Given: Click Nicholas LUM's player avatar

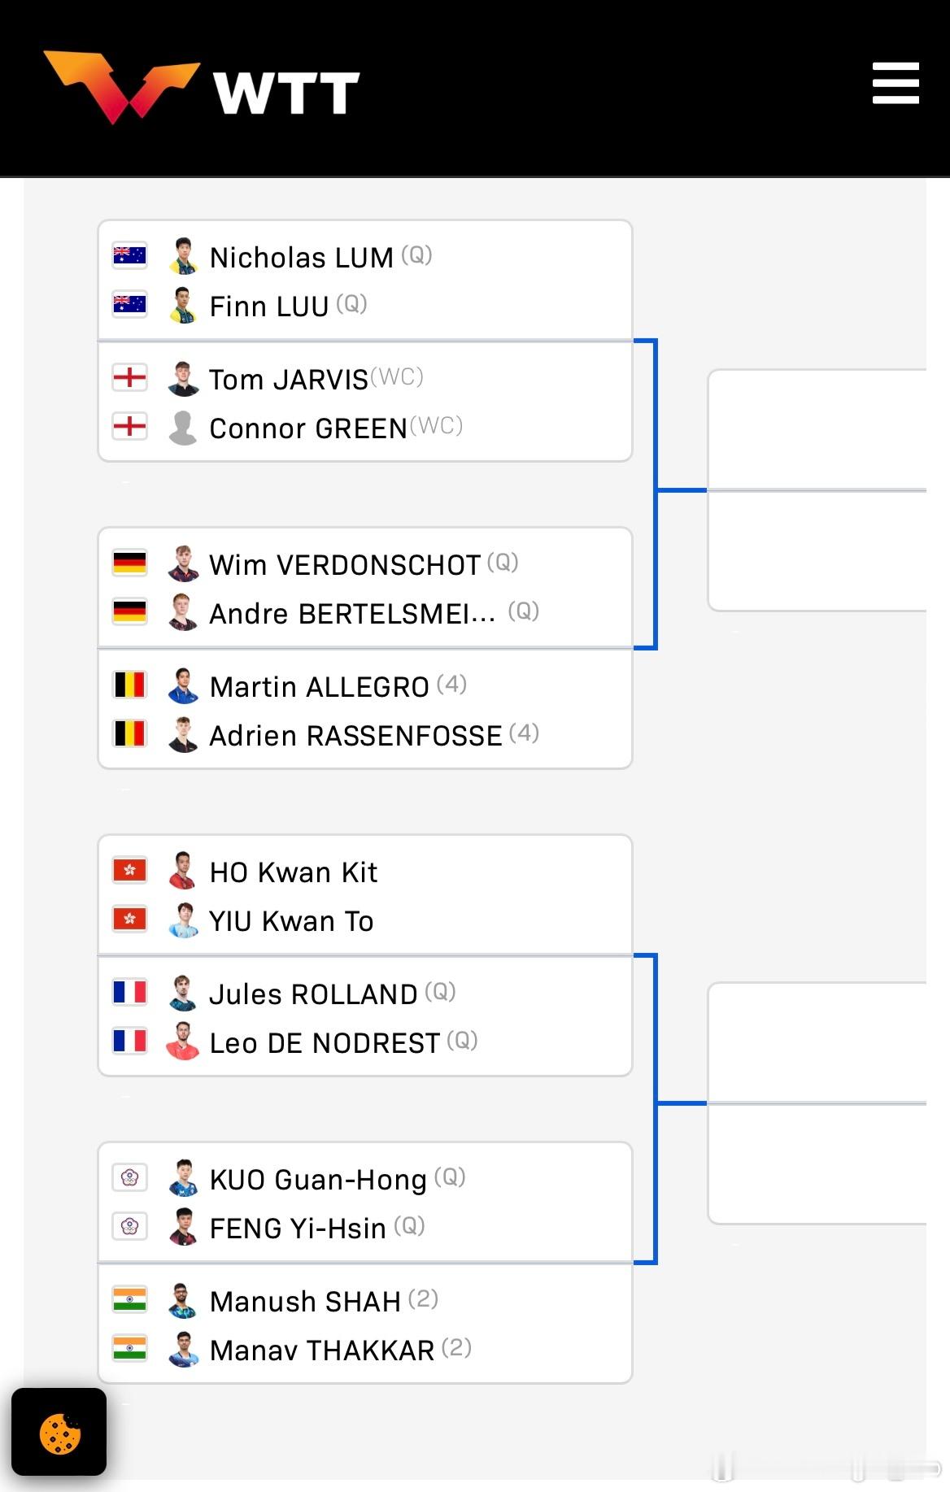Looking at the screenshot, I should pyautogui.click(x=183, y=257).
